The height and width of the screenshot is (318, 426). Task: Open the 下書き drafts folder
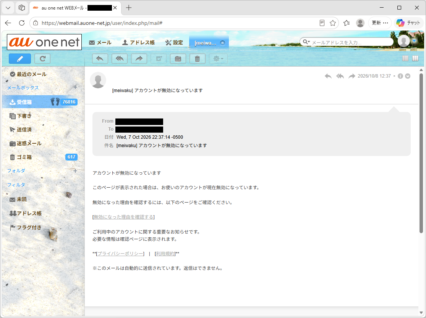(x=21, y=116)
